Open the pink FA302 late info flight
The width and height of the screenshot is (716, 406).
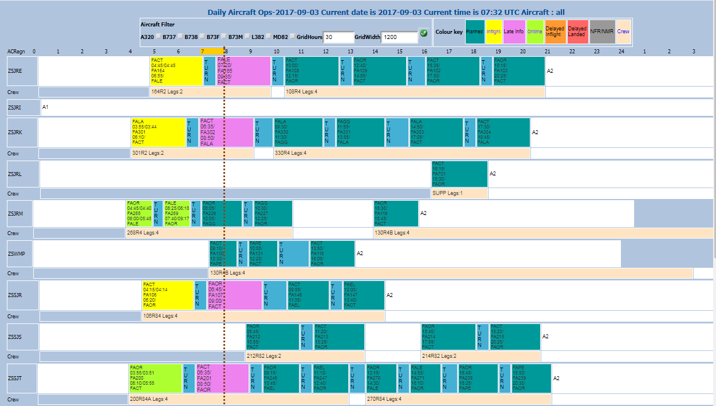[226, 132]
